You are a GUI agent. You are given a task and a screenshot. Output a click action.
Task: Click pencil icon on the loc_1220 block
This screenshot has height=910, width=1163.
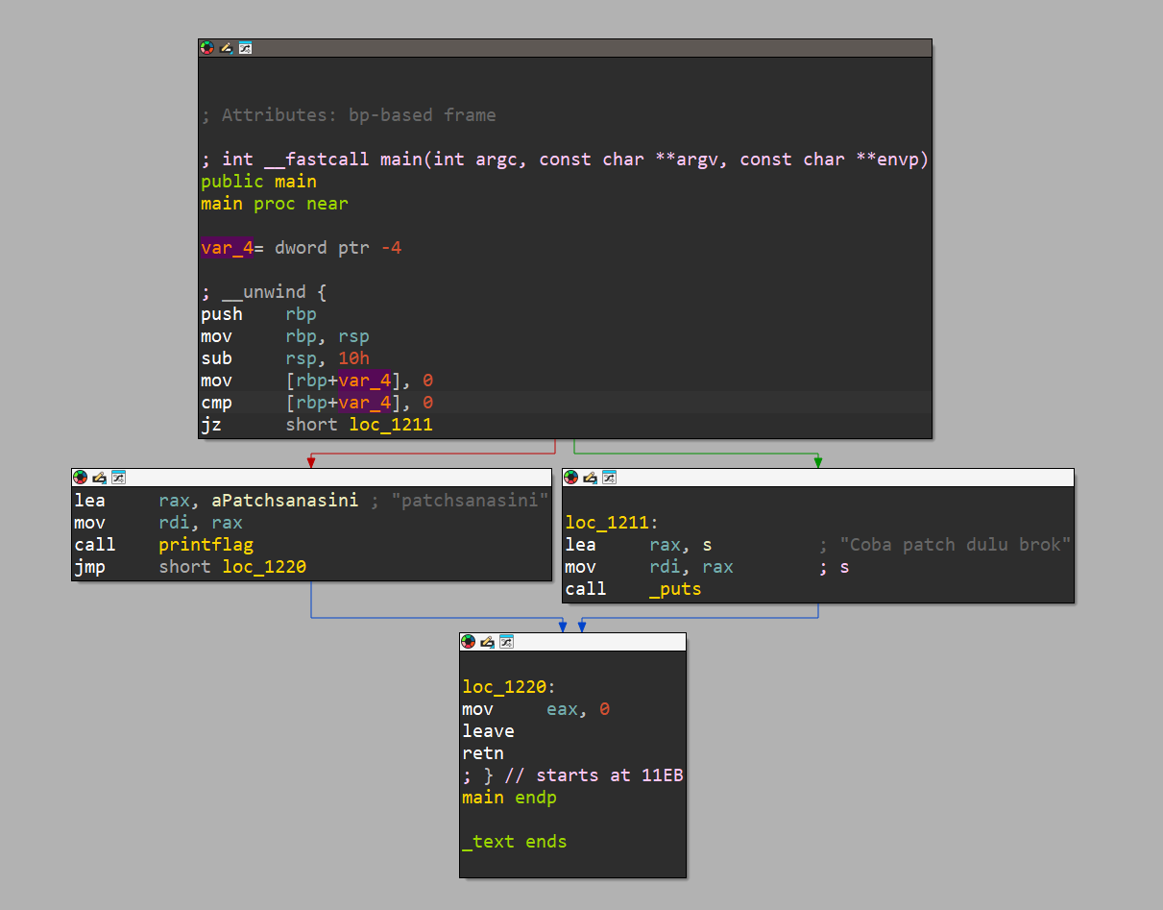(487, 642)
